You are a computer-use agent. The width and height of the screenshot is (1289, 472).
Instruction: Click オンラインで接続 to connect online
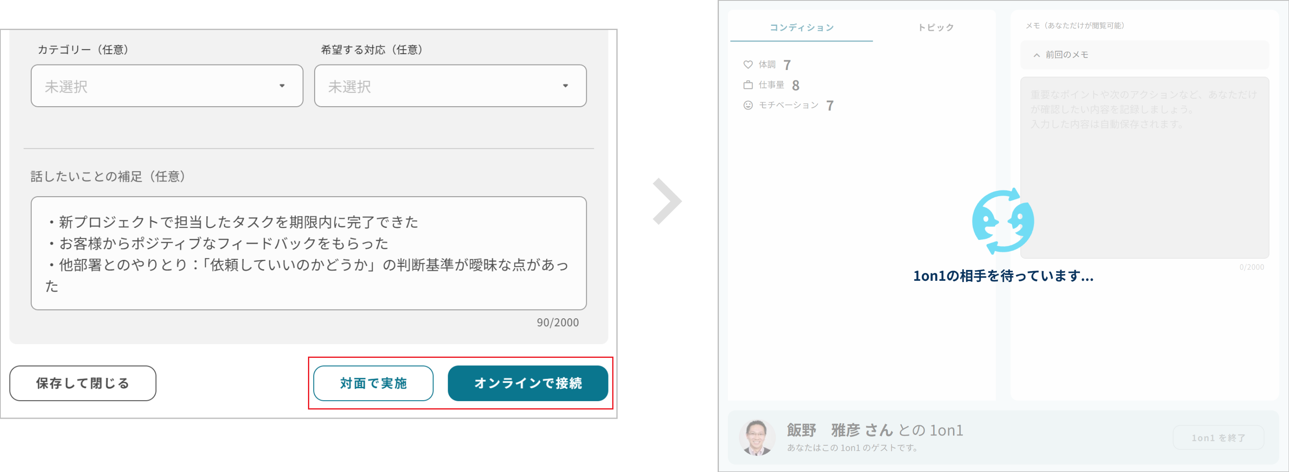[x=528, y=383]
